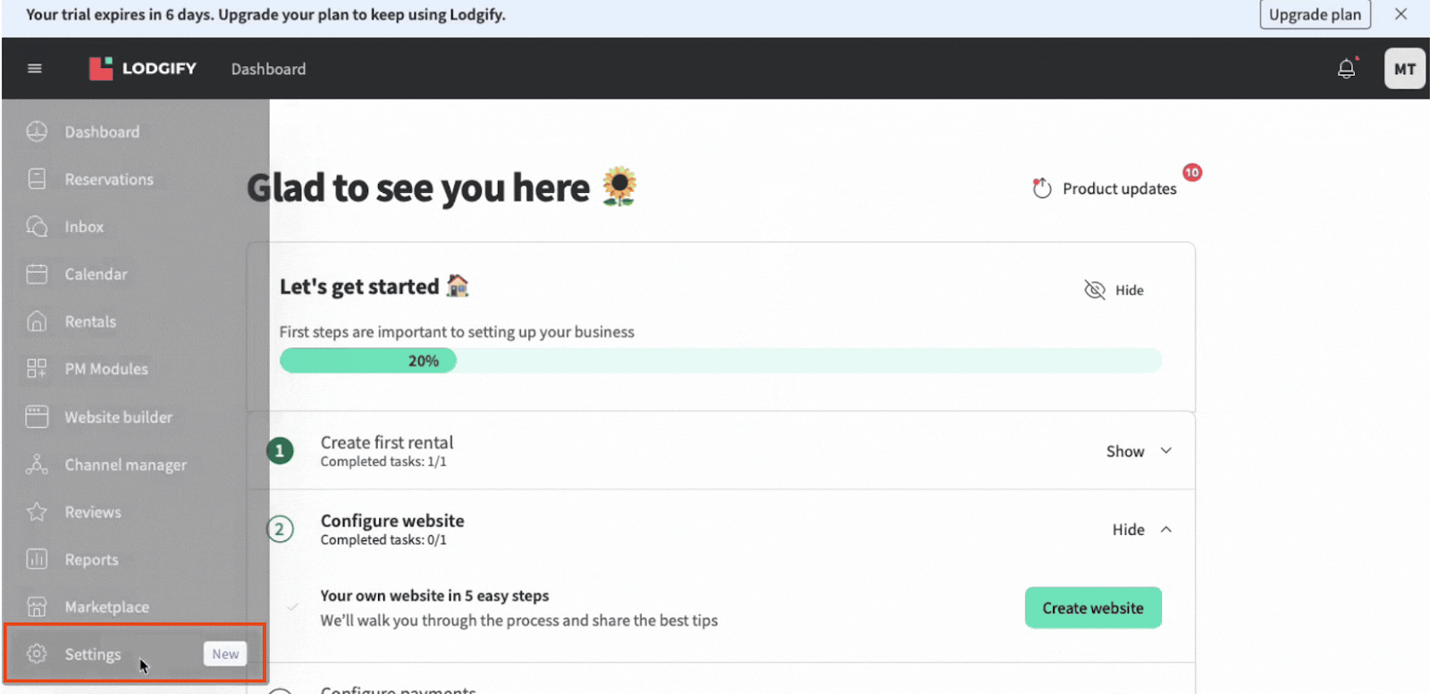Click the 20% setup progress bar
Screen dimensions: 1430x694
(x=719, y=361)
